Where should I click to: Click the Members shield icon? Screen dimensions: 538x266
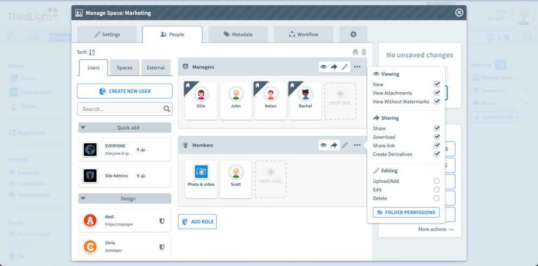(x=186, y=145)
